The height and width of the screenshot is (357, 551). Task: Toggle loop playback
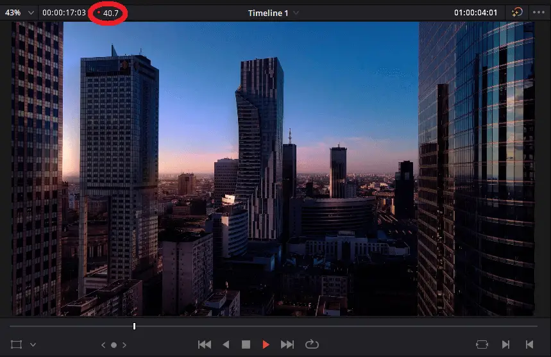pyautogui.click(x=312, y=344)
